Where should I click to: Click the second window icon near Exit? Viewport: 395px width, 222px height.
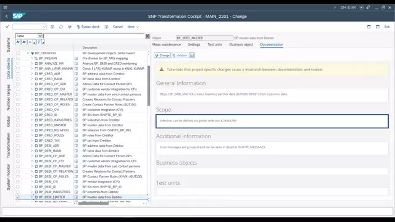[377, 27]
